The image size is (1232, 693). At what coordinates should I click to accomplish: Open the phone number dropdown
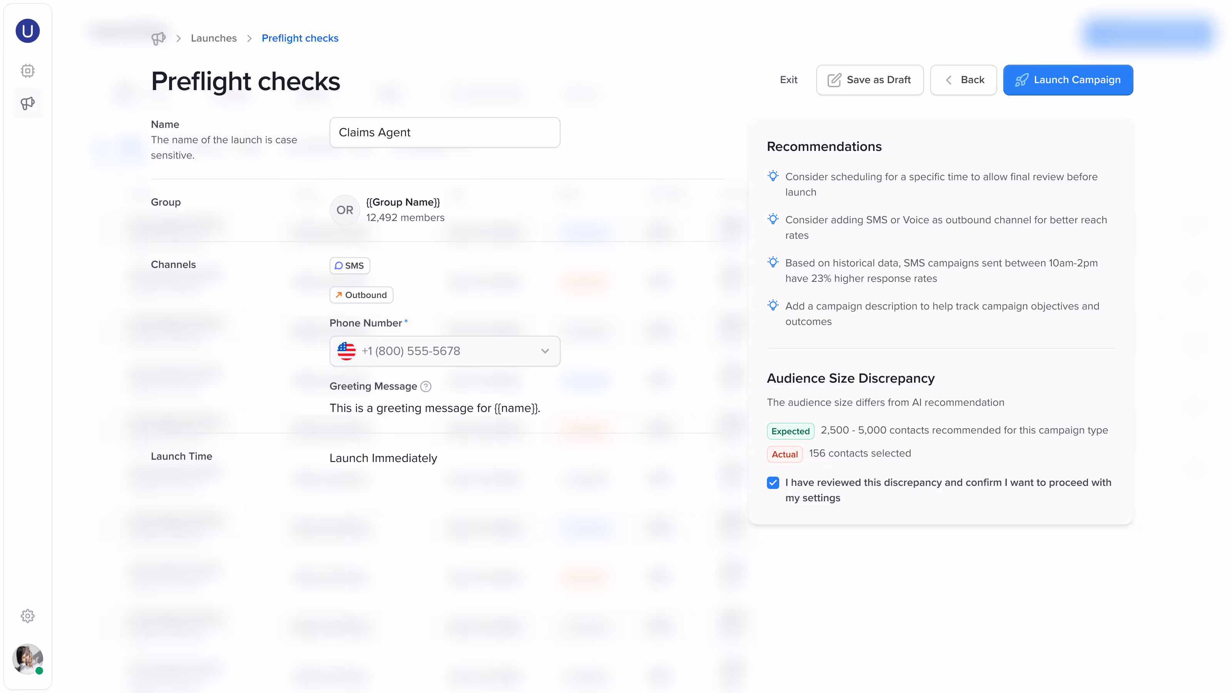[545, 351]
